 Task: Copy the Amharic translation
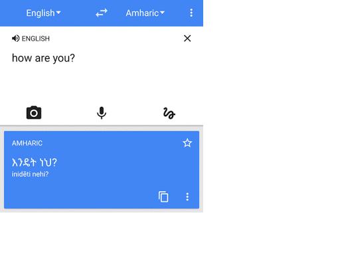click(163, 197)
